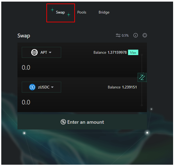Click the zUSDC balance value 1.239151
The image size is (175, 166).
129,87
